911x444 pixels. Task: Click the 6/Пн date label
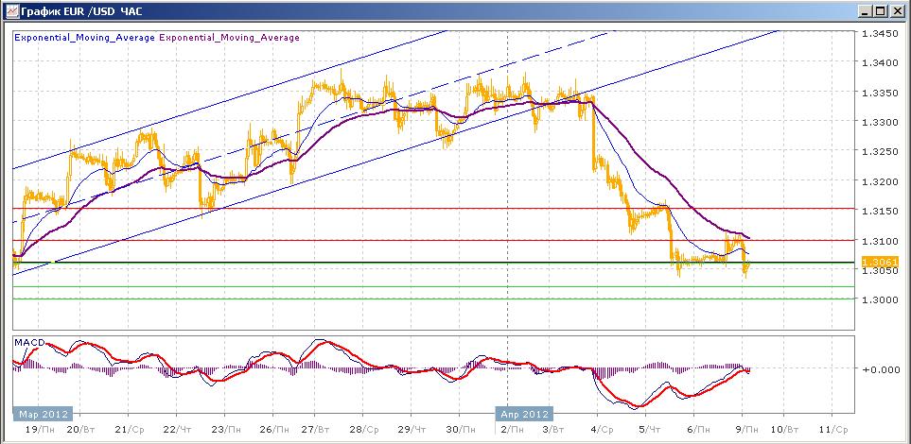point(697,430)
